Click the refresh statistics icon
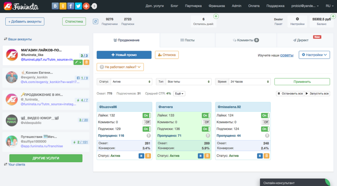The height and width of the screenshot is (186, 337). pyautogui.click(x=95, y=21)
